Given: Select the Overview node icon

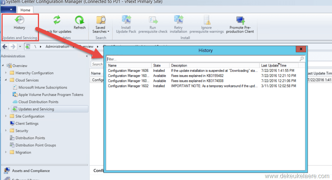Looking at the screenshot, I should 9,65.
